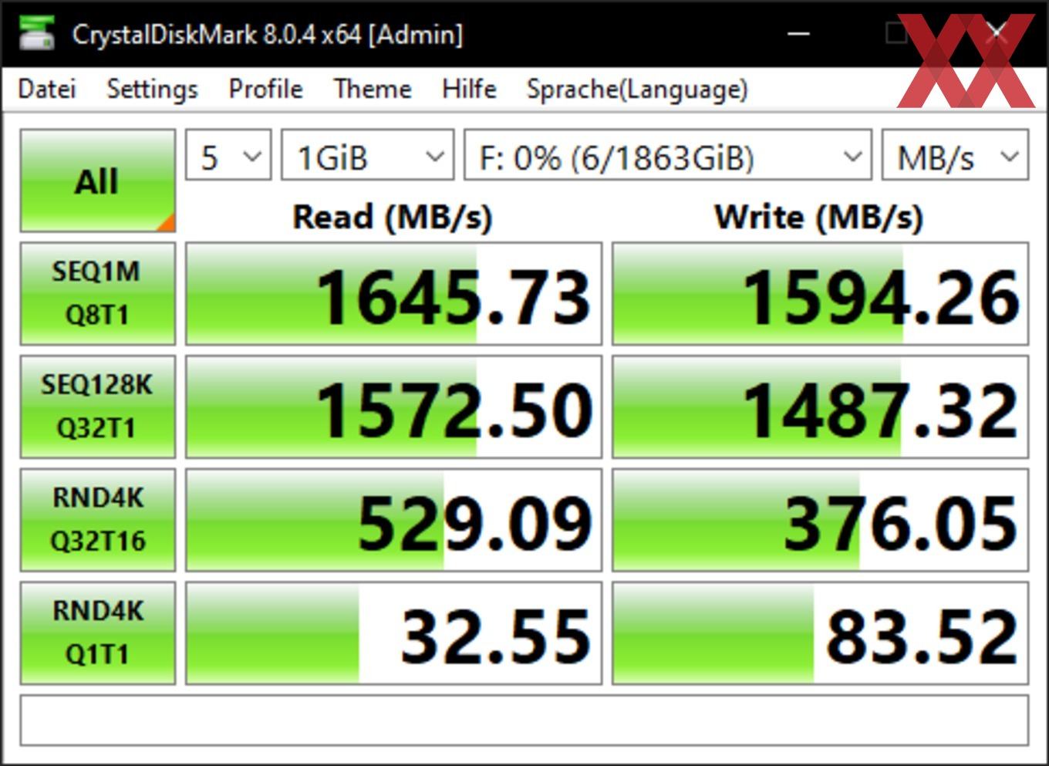Open the Hilfe menu

click(469, 89)
